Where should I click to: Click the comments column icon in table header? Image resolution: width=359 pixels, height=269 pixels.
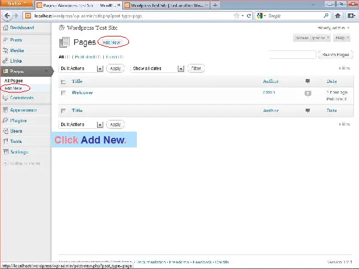pos(307,81)
